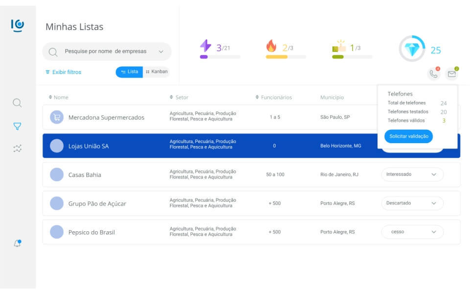Click the diamond credits ring icon

click(412, 49)
